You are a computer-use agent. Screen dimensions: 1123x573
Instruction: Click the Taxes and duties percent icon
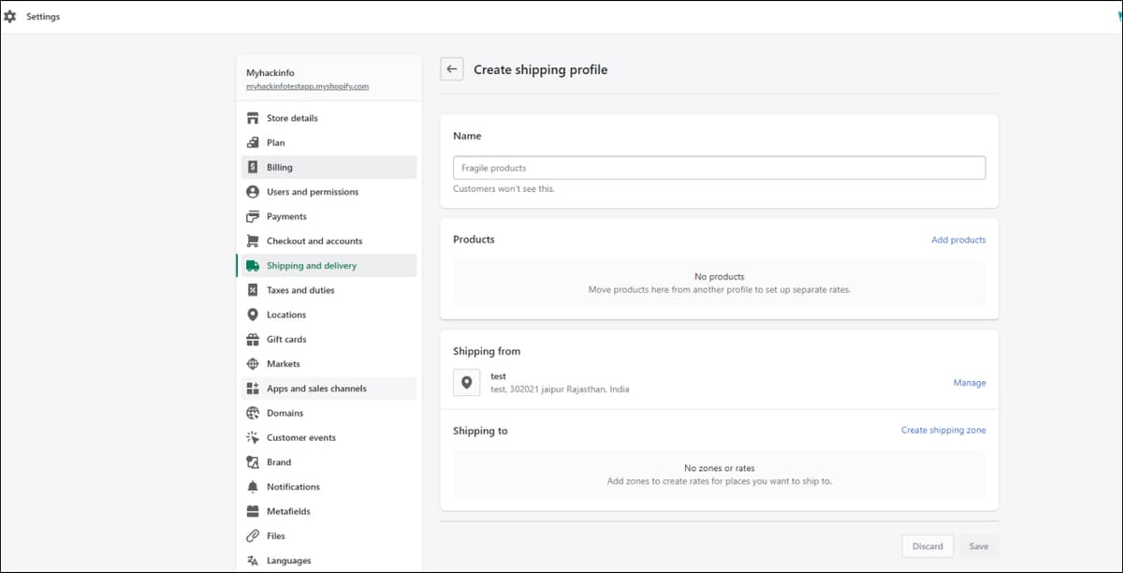[x=252, y=290]
